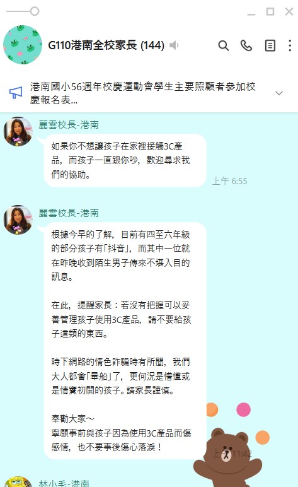The width and height of the screenshot is (298, 487).
Task: Click sender name 麗雲校長-港南 above second message
Action: coord(69,213)
